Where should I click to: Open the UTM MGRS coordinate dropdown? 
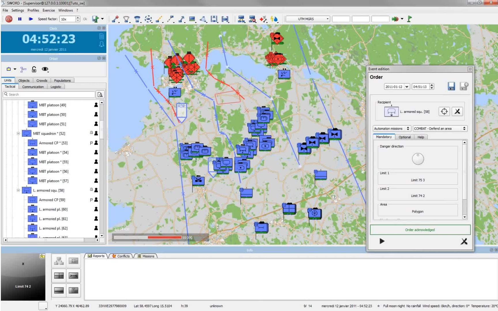[x=308, y=19]
